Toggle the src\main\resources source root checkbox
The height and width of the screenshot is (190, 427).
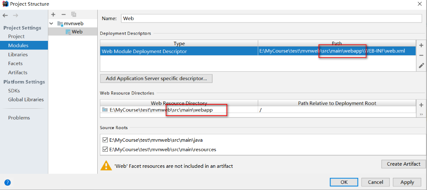[105, 150]
